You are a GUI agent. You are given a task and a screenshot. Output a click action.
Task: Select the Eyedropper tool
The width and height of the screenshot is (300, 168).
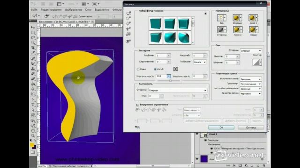point(33,52)
